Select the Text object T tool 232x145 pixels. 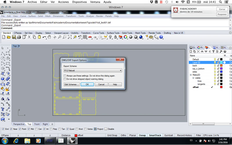[x=3, y=109]
